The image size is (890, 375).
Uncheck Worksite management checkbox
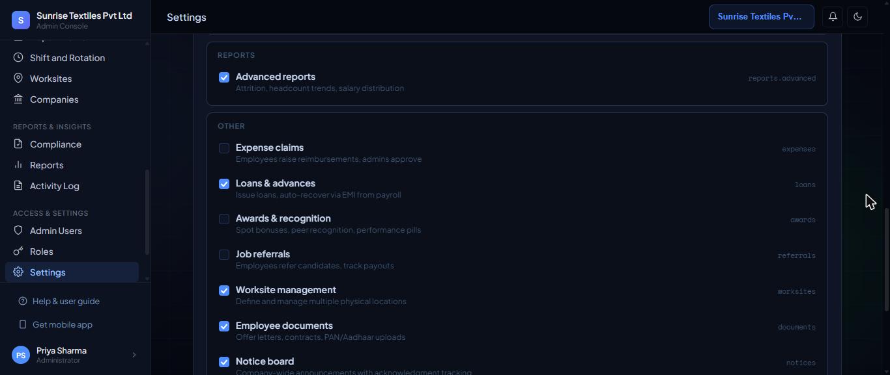224,291
